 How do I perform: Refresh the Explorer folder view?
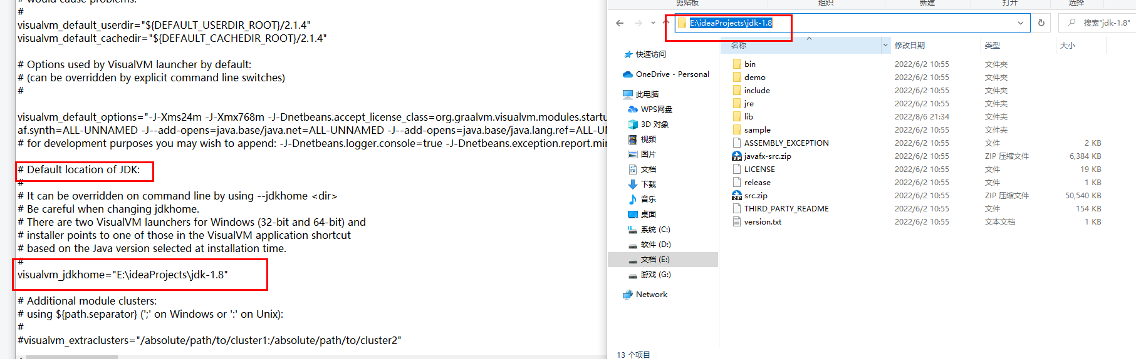point(1041,23)
